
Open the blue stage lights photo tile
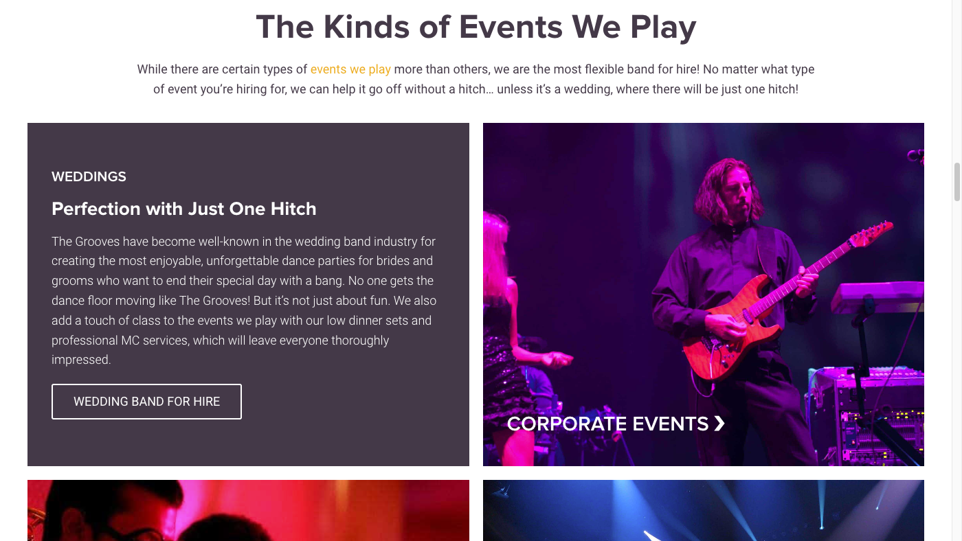tap(703, 510)
